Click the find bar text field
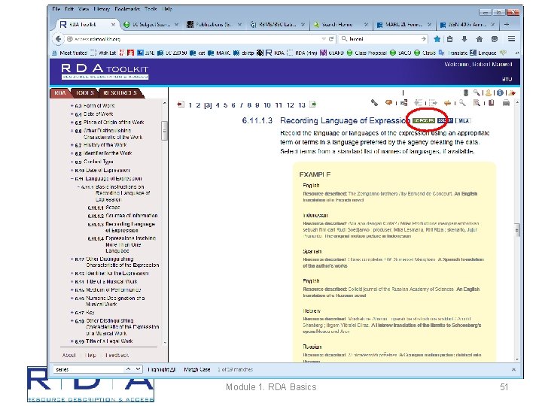Viewport: 542px width, 406px height. 89,369
